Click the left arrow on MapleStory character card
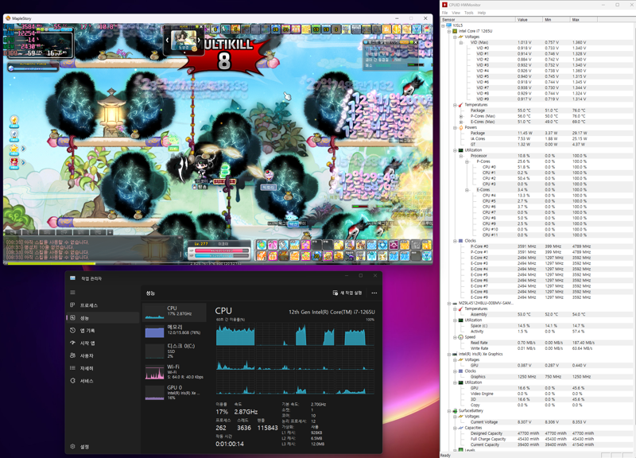Screen dimensions: 636x458 click(x=167, y=41)
